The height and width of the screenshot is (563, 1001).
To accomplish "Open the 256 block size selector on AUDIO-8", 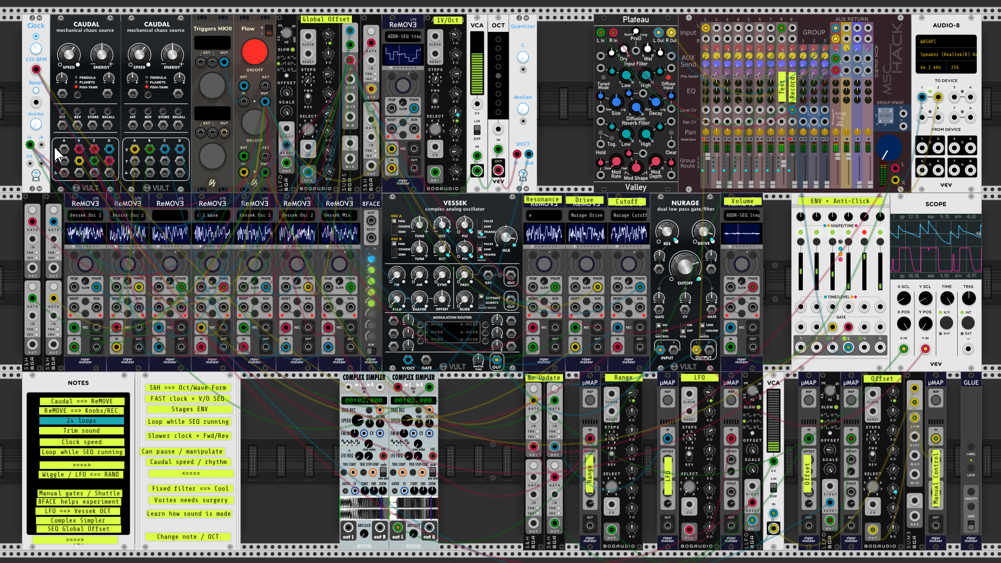I will click(962, 67).
